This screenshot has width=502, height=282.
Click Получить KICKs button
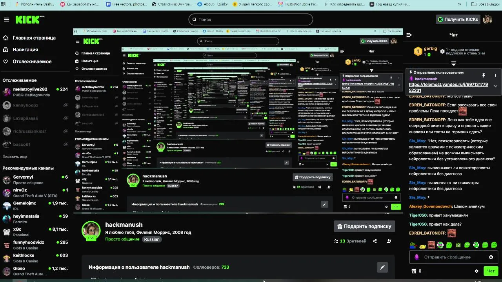click(x=458, y=19)
